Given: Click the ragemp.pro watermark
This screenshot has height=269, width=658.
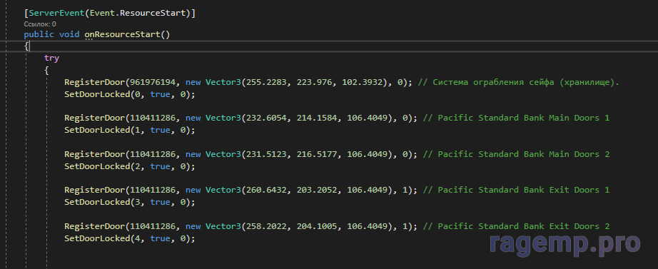Looking at the screenshot, I should (x=565, y=245).
